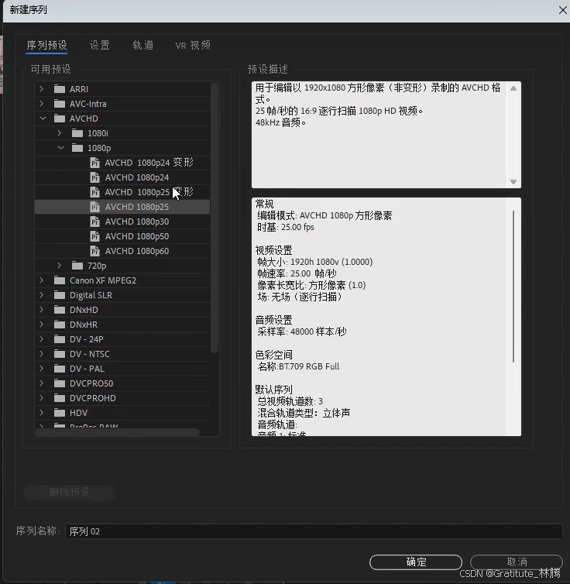This screenshot has width=570, height=584.
Task: Close the 新建序列 dialog
Action: [562, 10]
